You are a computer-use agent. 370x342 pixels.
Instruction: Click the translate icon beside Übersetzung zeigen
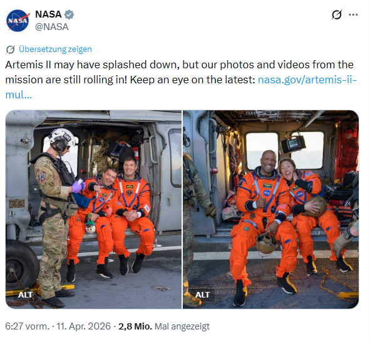11,49
